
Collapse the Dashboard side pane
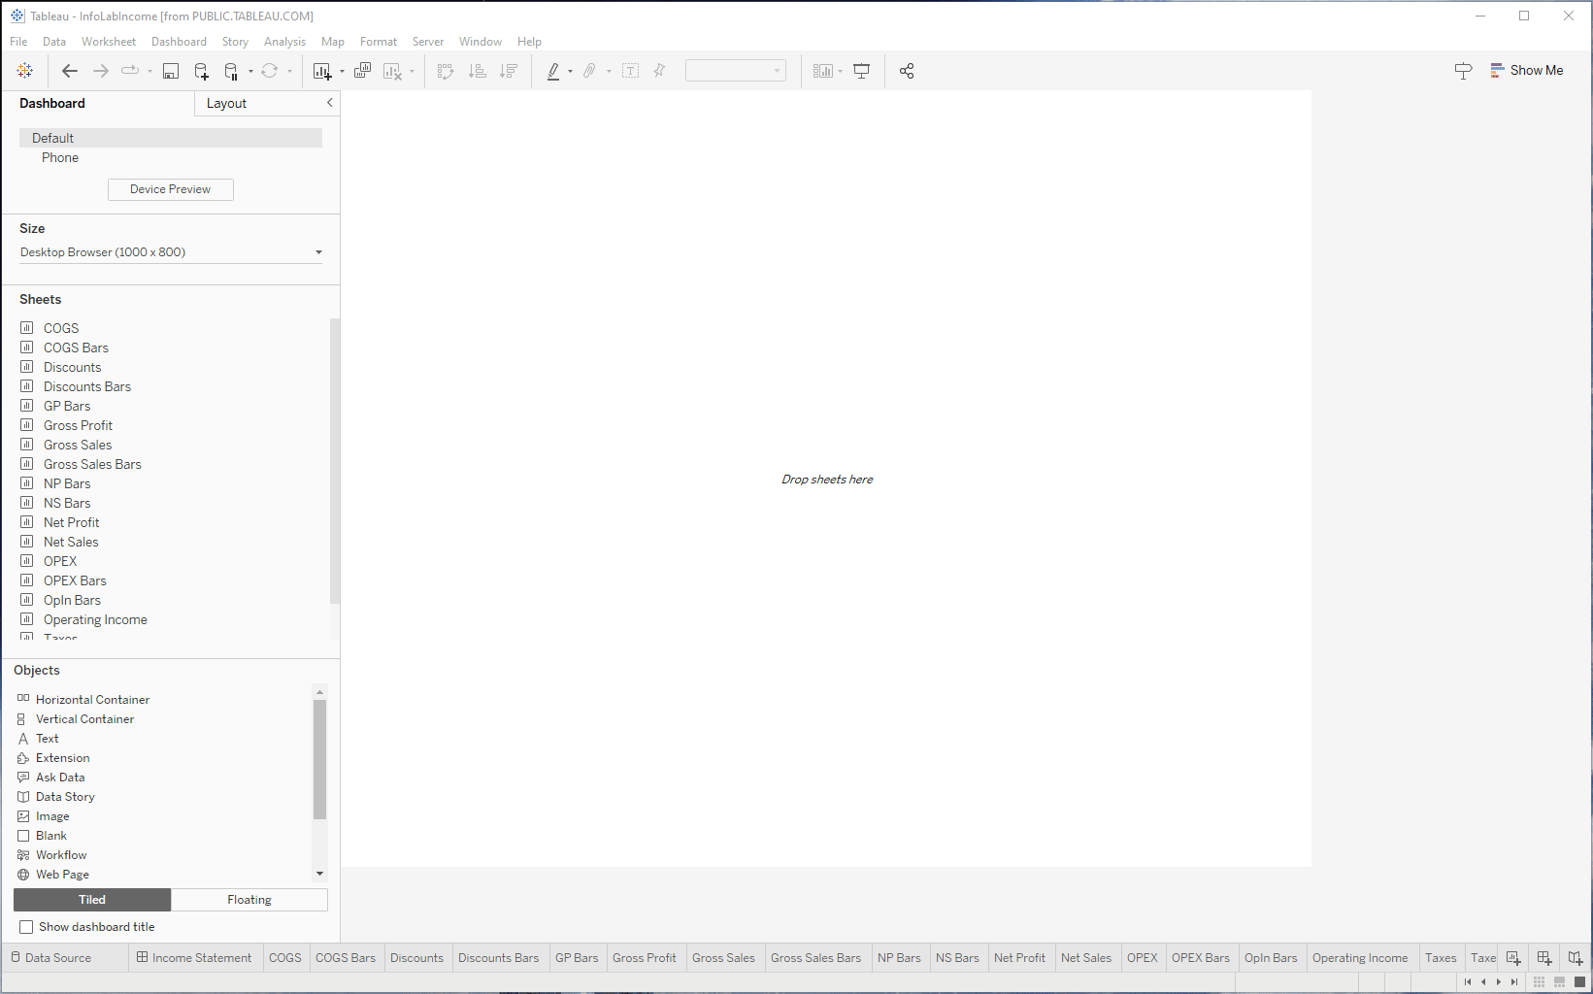329,103
